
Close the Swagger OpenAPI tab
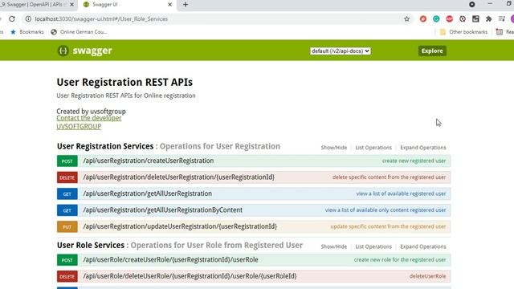pos(71,5)
